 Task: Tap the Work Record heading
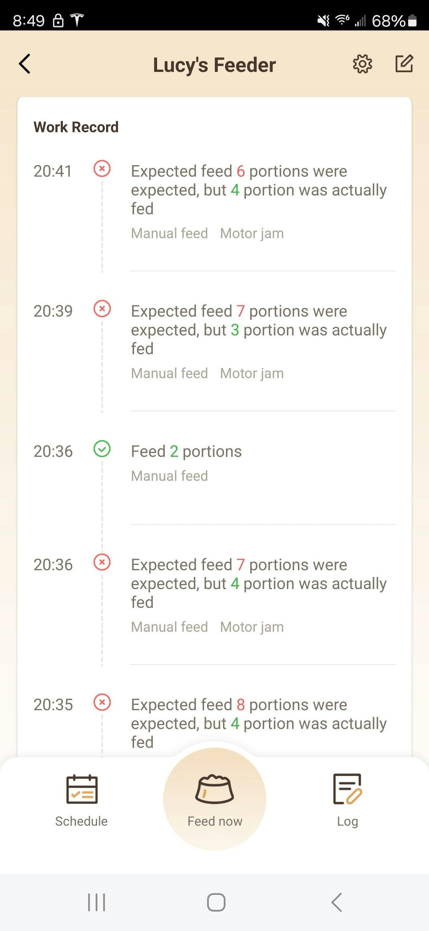point(76,127)
